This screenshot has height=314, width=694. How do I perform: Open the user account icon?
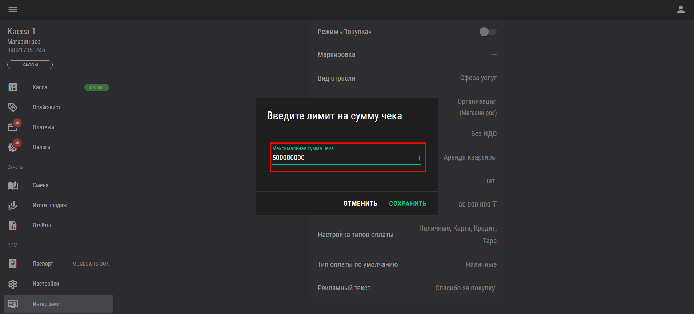pos(681,9)
